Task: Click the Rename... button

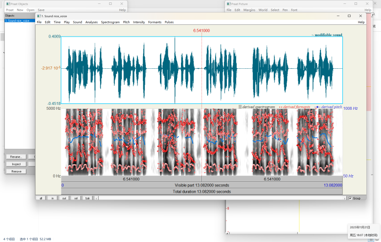Action: pyautogui.click(x=16, y=157)
